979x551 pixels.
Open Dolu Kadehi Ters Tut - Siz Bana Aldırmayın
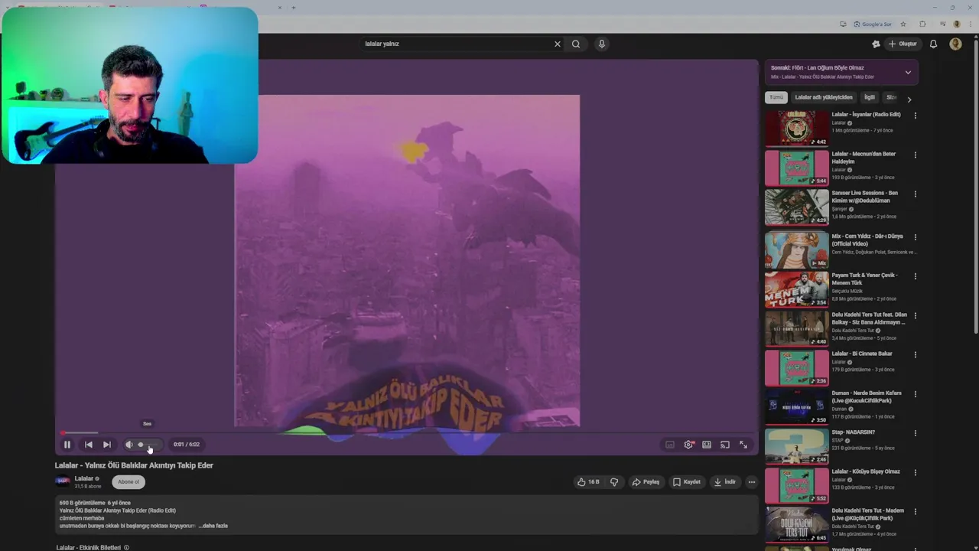[797, 329]
